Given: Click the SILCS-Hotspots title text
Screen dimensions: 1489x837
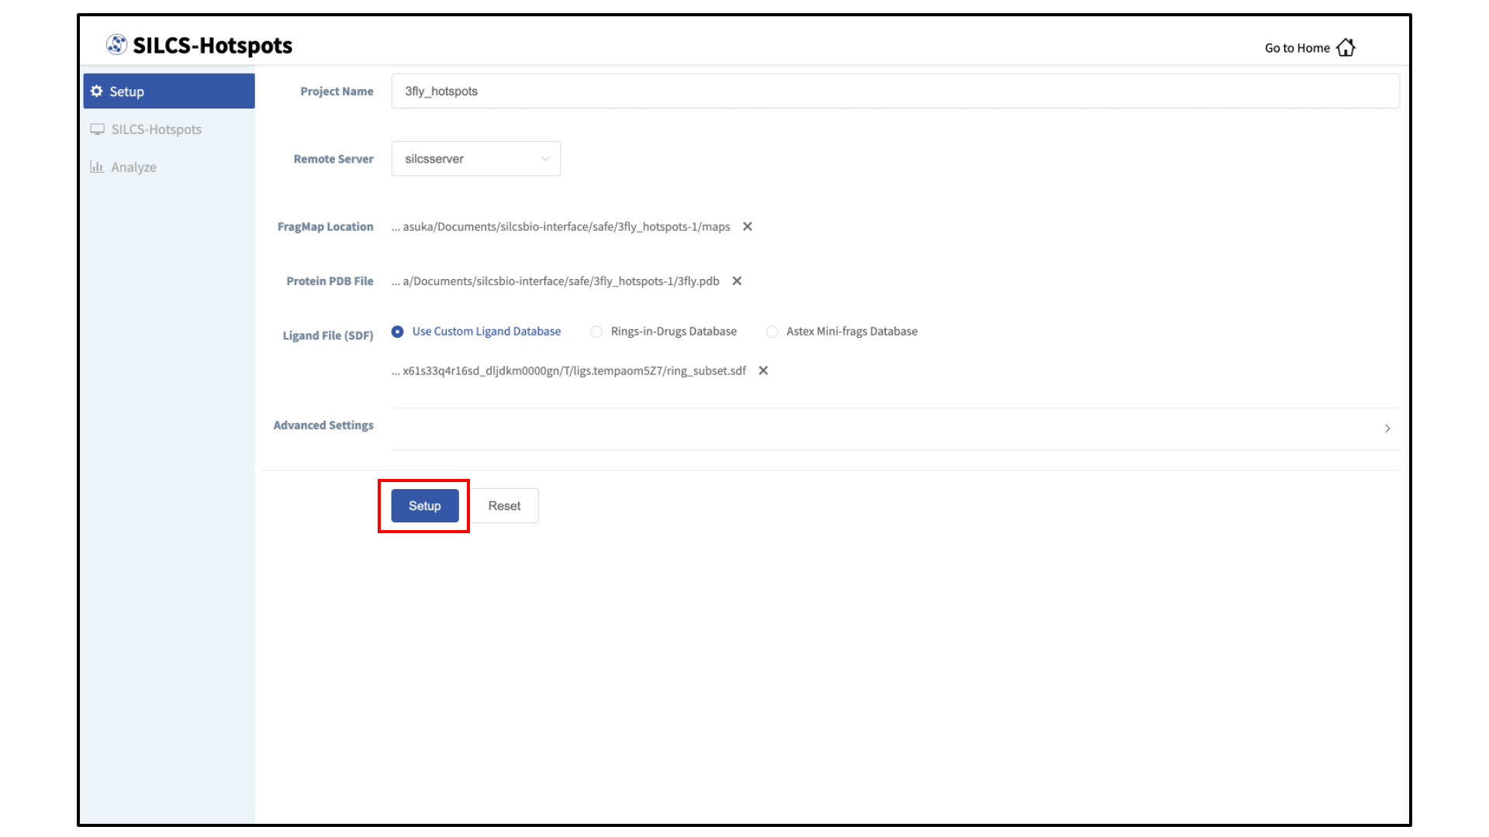Looking at the screenshot, I should tap(212, 46).
